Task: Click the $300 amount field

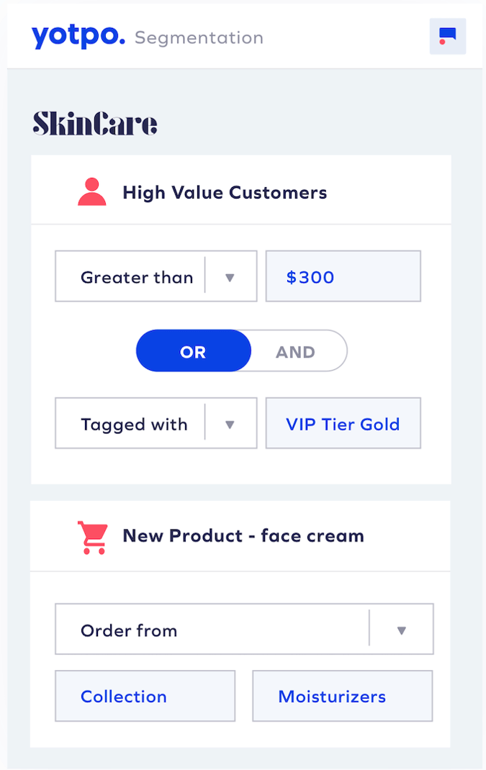Action: (343, 276)
